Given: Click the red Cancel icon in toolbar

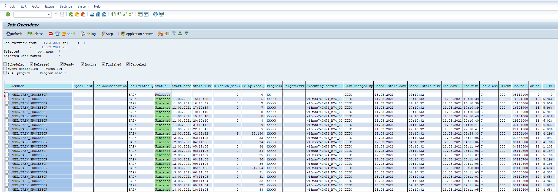Looking at the screenshot, I should point(83,15).
